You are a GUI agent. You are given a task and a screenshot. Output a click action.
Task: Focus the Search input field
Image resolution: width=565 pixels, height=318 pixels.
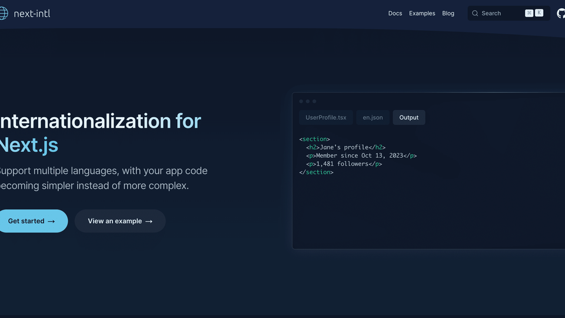coord(508,14)
